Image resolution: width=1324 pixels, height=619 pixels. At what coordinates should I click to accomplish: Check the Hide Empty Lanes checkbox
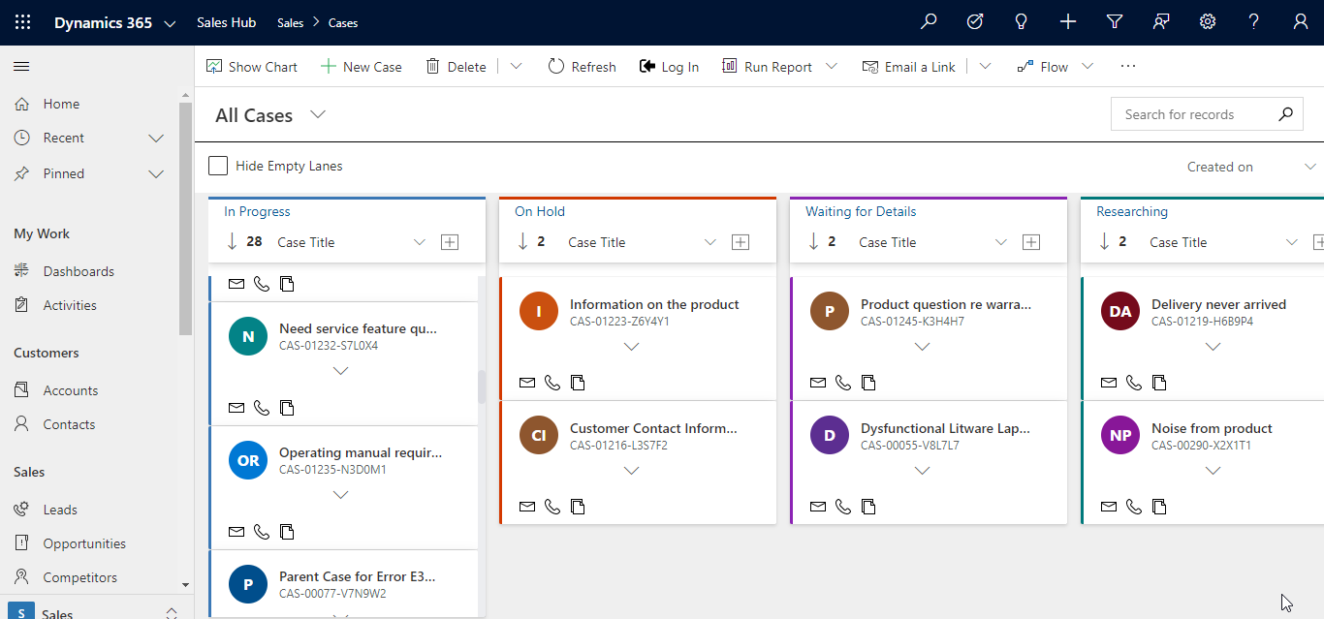point(218,166)
